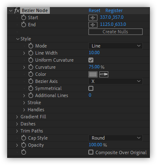This screenshot has width=157, height=165.
Task: Click the End point crosshair picker
Action: 93,25
